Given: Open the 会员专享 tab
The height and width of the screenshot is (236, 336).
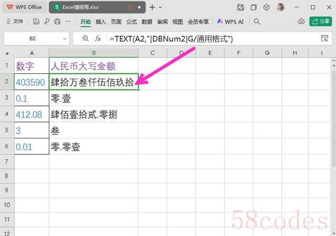Looking at the screenshot, I should (x=198, y=22).
